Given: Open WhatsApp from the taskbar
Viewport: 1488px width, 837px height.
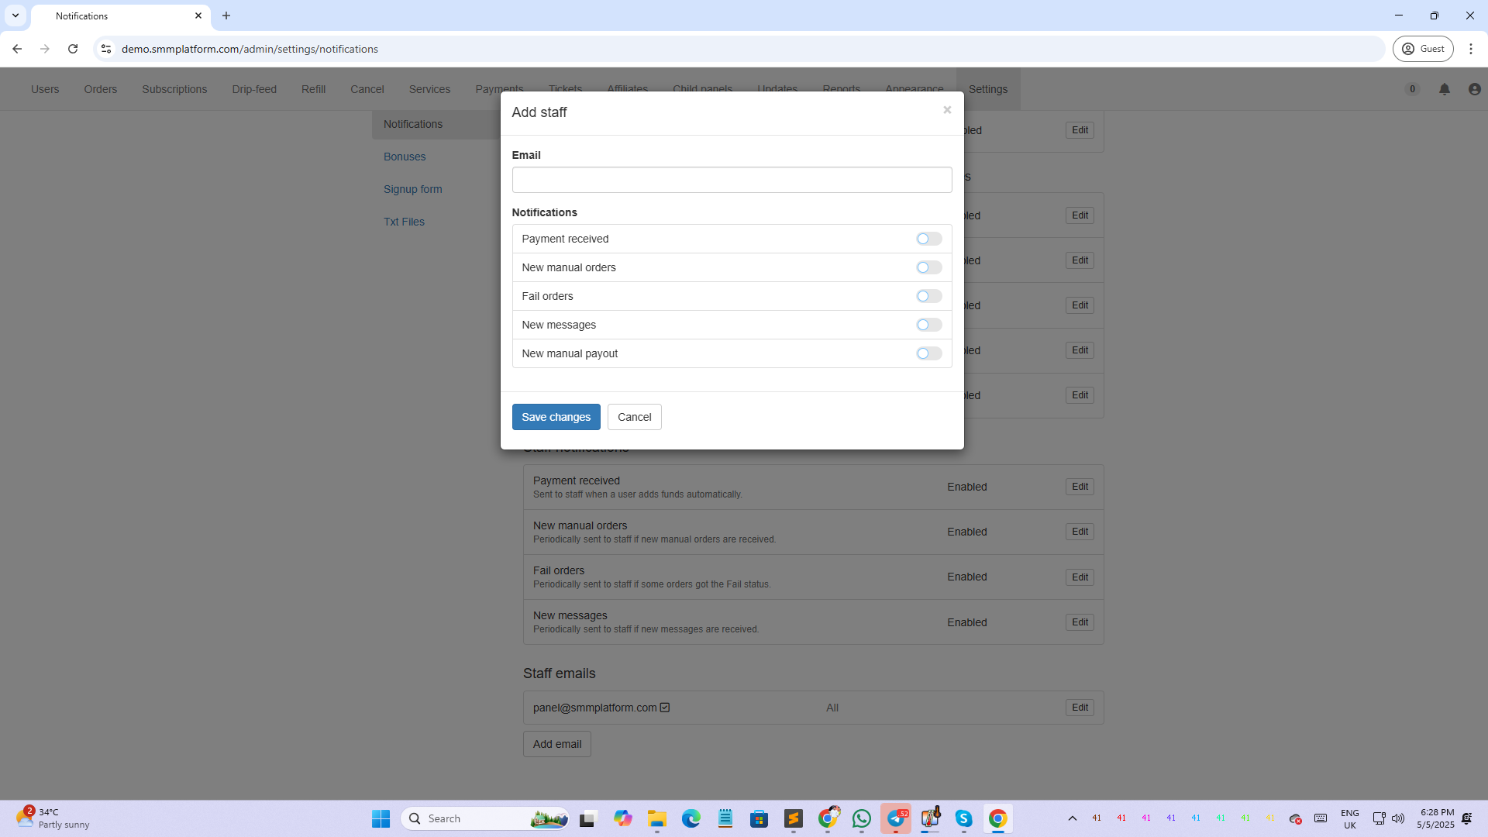Looking at the screenshot, I should (x=861, y=818).
